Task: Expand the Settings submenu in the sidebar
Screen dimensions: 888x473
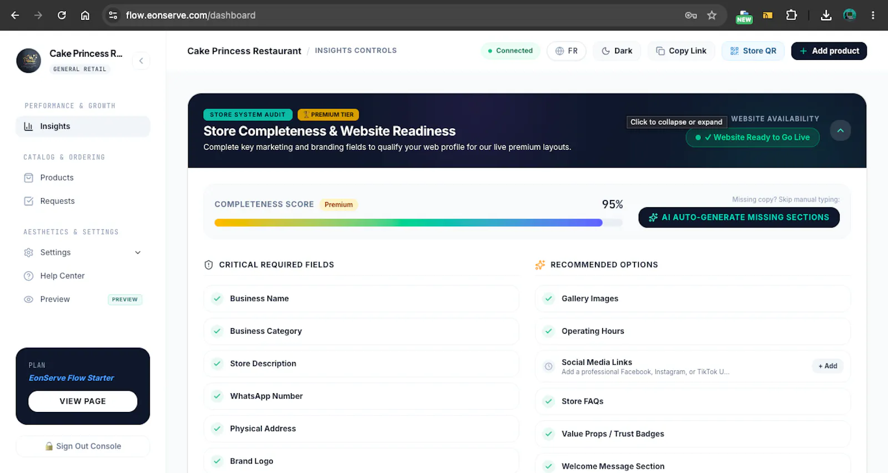Action: coord(138,253)
